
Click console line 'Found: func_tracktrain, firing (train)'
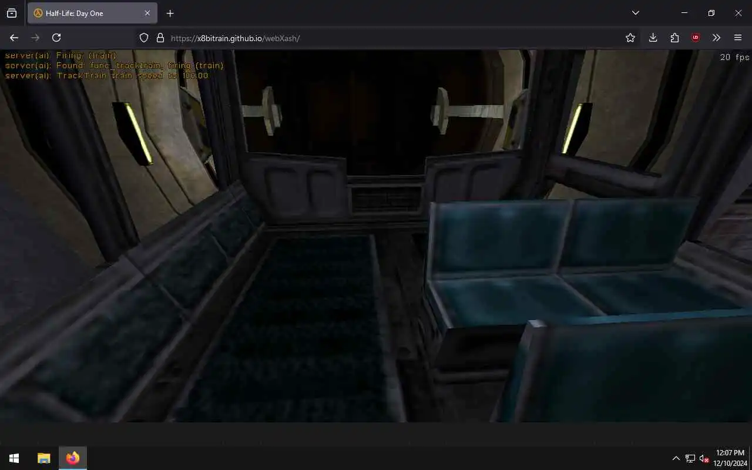114,66
